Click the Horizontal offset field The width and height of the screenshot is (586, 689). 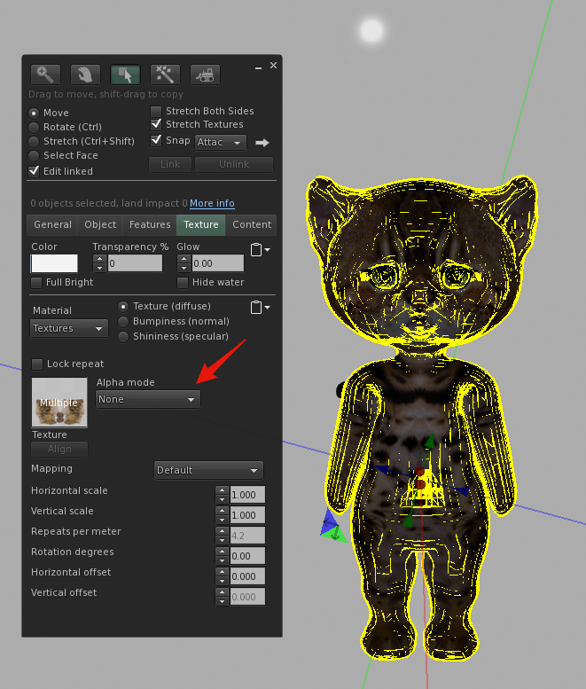pos(247,576)
